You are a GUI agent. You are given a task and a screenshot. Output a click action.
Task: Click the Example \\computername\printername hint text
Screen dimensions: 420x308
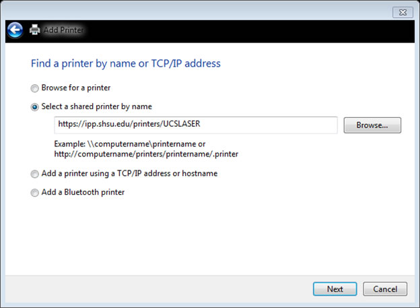point(130,144)
